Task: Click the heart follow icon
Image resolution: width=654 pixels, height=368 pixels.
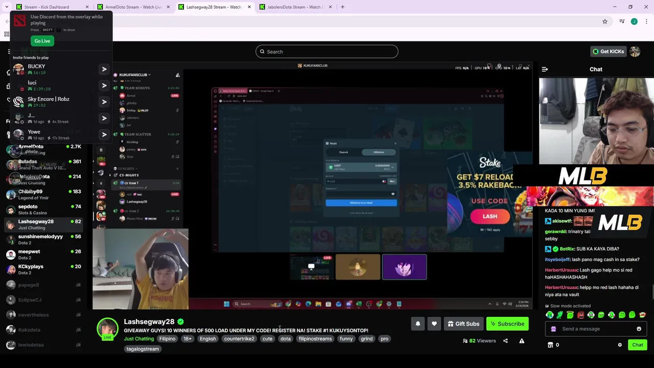Action: click(434, 324)
